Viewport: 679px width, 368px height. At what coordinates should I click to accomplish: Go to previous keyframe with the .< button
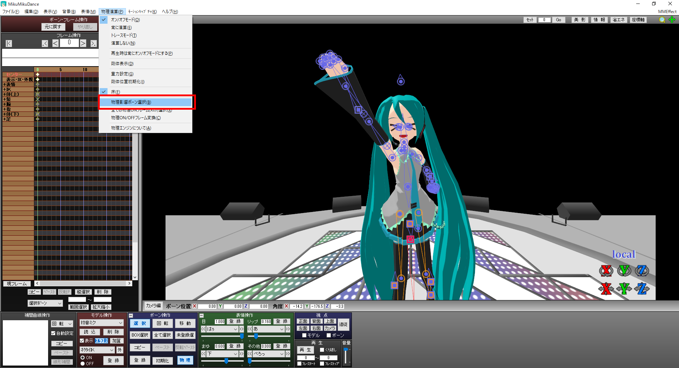tap(45, 43)
